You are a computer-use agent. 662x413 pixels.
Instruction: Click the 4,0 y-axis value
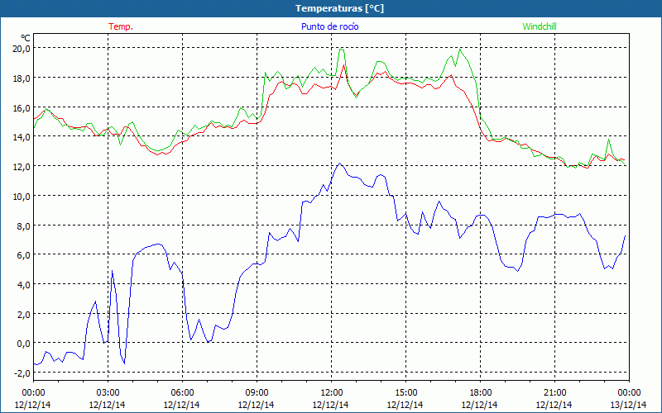click(x=24, y=284)
